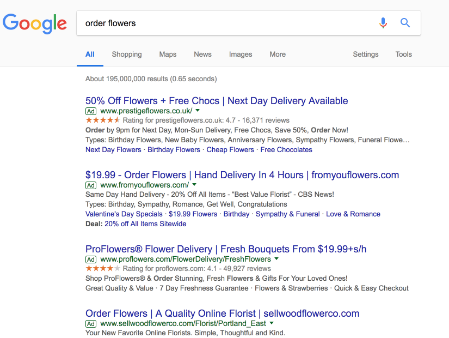Expand dropdown arrow next to prestigeflowers.co.uk URL
The image size is (449, 338).
(198, 111)
